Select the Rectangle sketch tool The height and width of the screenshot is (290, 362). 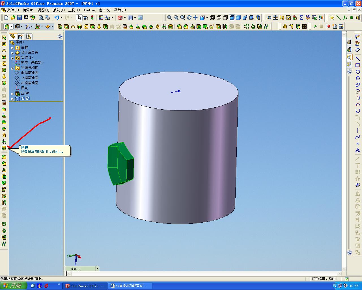click(x=358, y=65)
